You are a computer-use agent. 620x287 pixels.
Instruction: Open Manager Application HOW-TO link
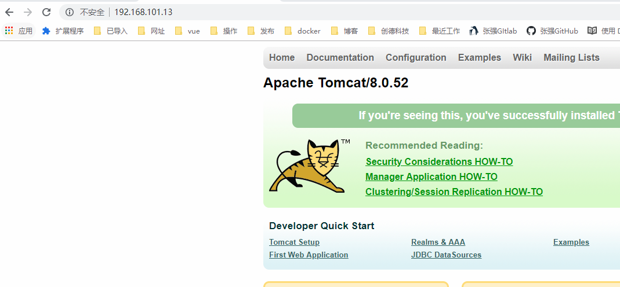431,176
